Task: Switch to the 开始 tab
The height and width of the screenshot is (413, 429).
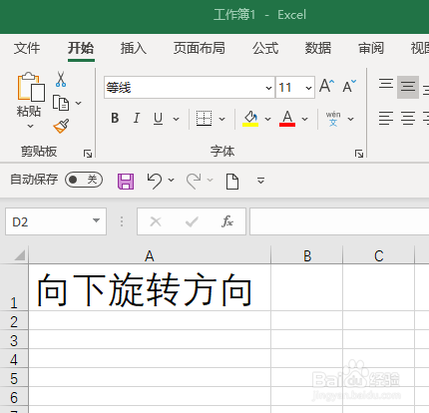Action: (x=81, y=48)
